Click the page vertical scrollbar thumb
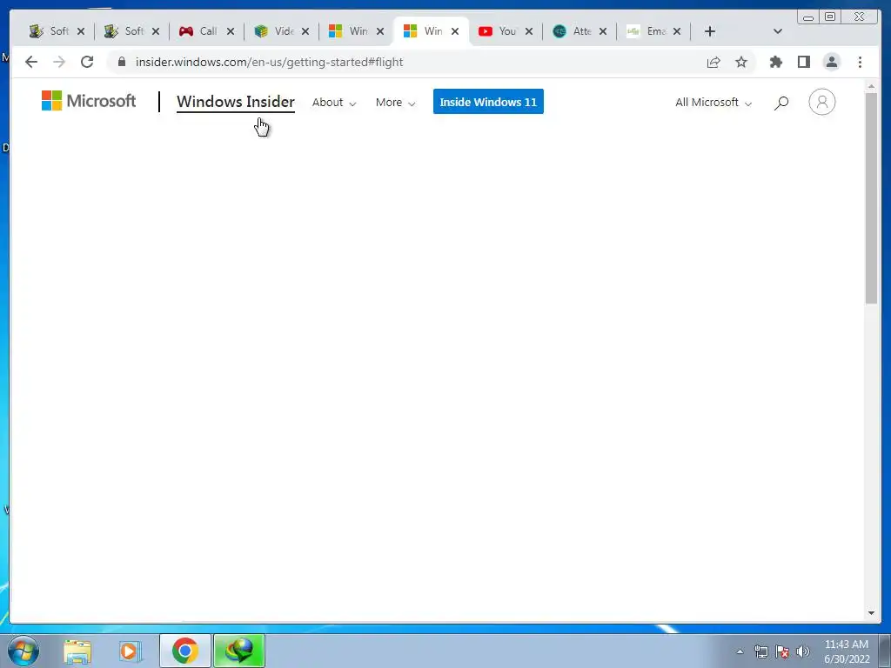This screenshot has height=668, width=891. point(871,197)
